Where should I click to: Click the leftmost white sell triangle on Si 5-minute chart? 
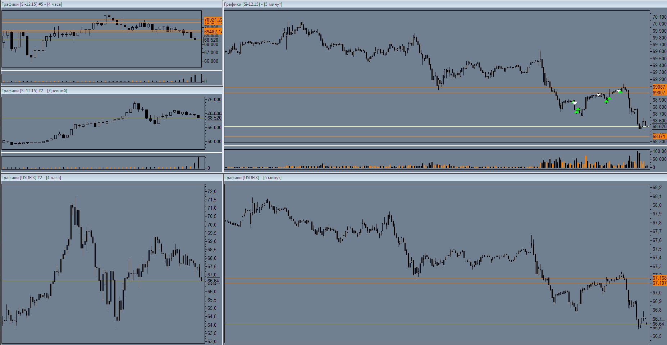pyautogui.click(x=575, y=103)
